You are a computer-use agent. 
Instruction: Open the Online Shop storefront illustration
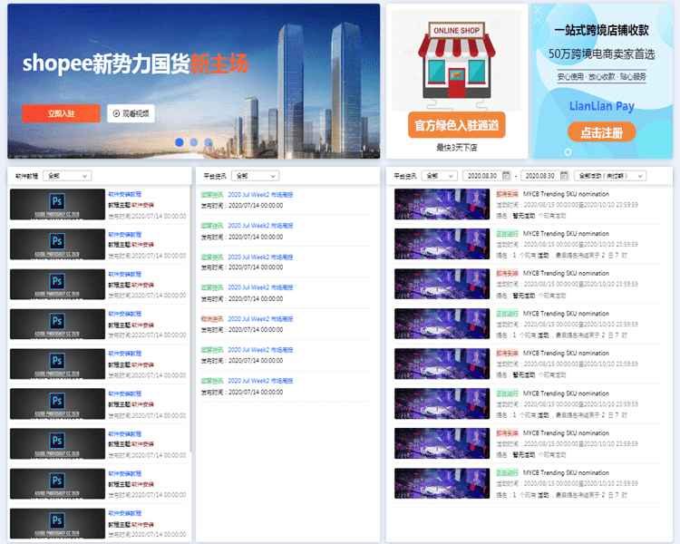pos(456,61)
